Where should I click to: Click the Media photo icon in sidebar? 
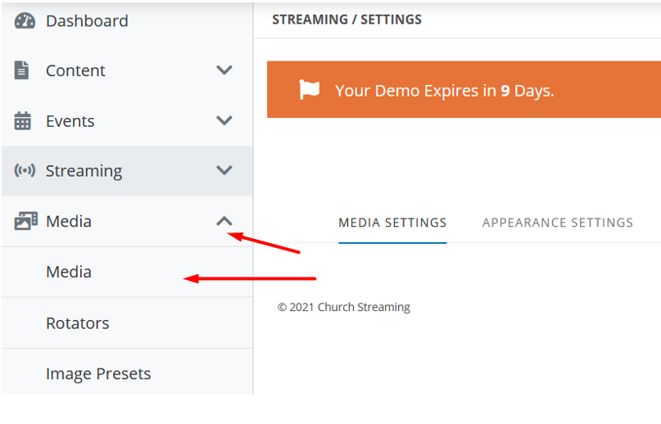pos(25,221)
